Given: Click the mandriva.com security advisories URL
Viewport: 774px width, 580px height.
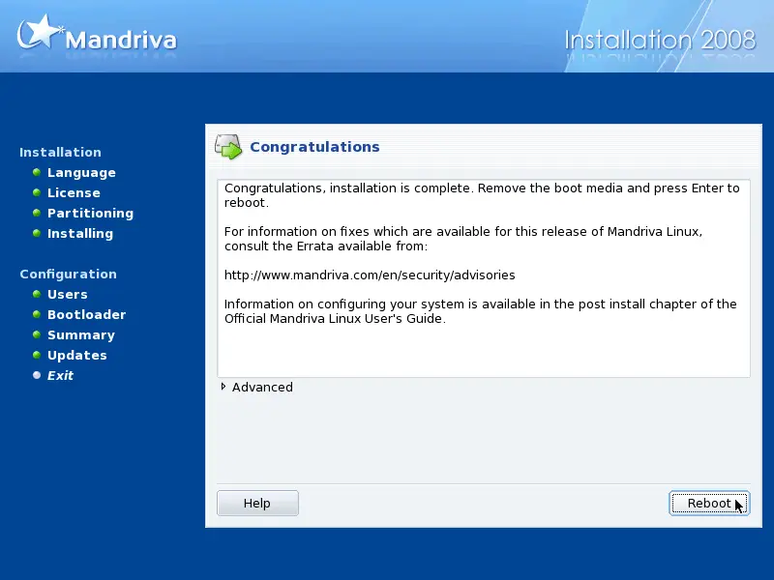Looking at the screenshot, I should pyautogui.click(x=370, y=275).
